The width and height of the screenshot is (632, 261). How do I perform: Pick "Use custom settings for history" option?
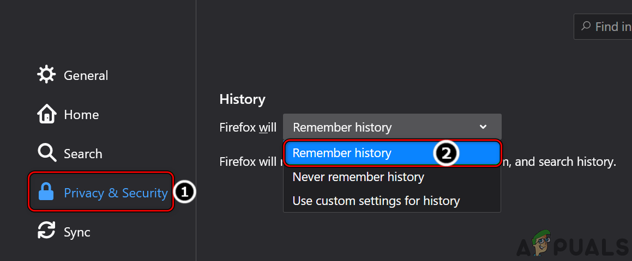pyautogui.click(x=376, y=201)
